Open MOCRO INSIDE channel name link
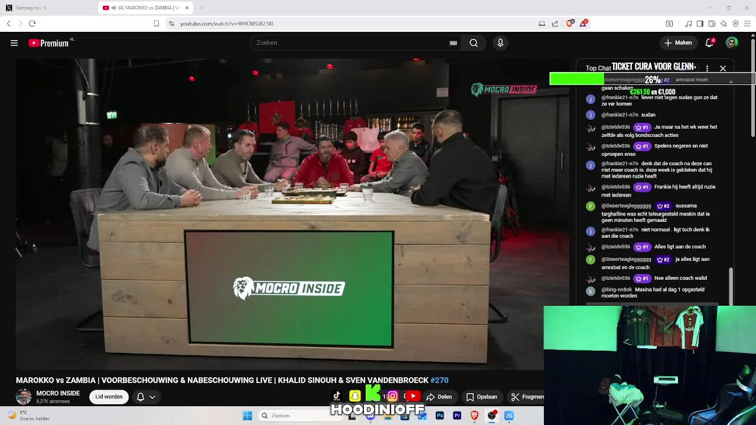 coord(58,393)
